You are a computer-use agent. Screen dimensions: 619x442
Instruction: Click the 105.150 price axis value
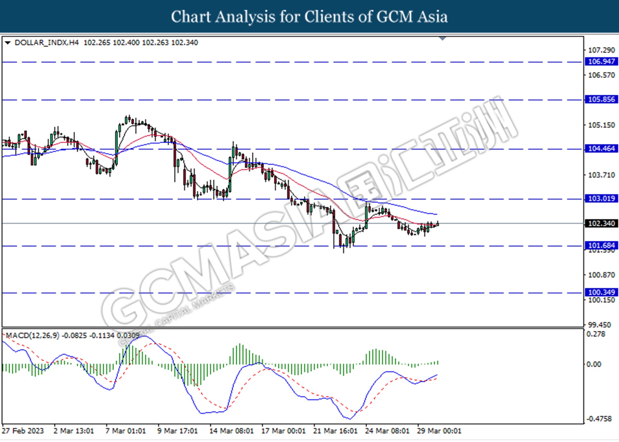point(601,125)
